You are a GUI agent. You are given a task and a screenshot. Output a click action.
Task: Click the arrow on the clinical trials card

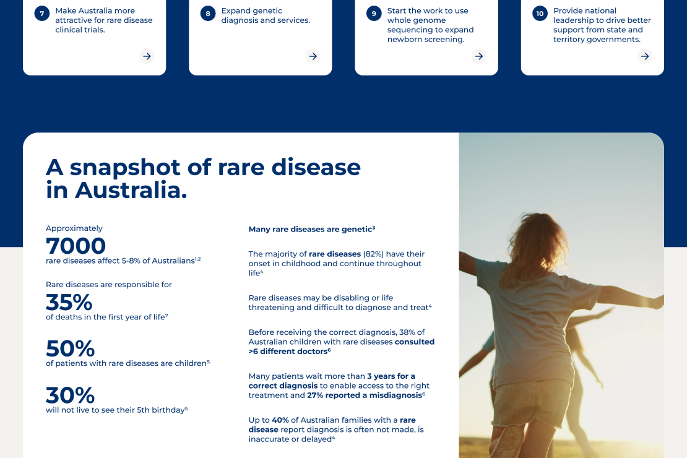click(x=147, y=56)
